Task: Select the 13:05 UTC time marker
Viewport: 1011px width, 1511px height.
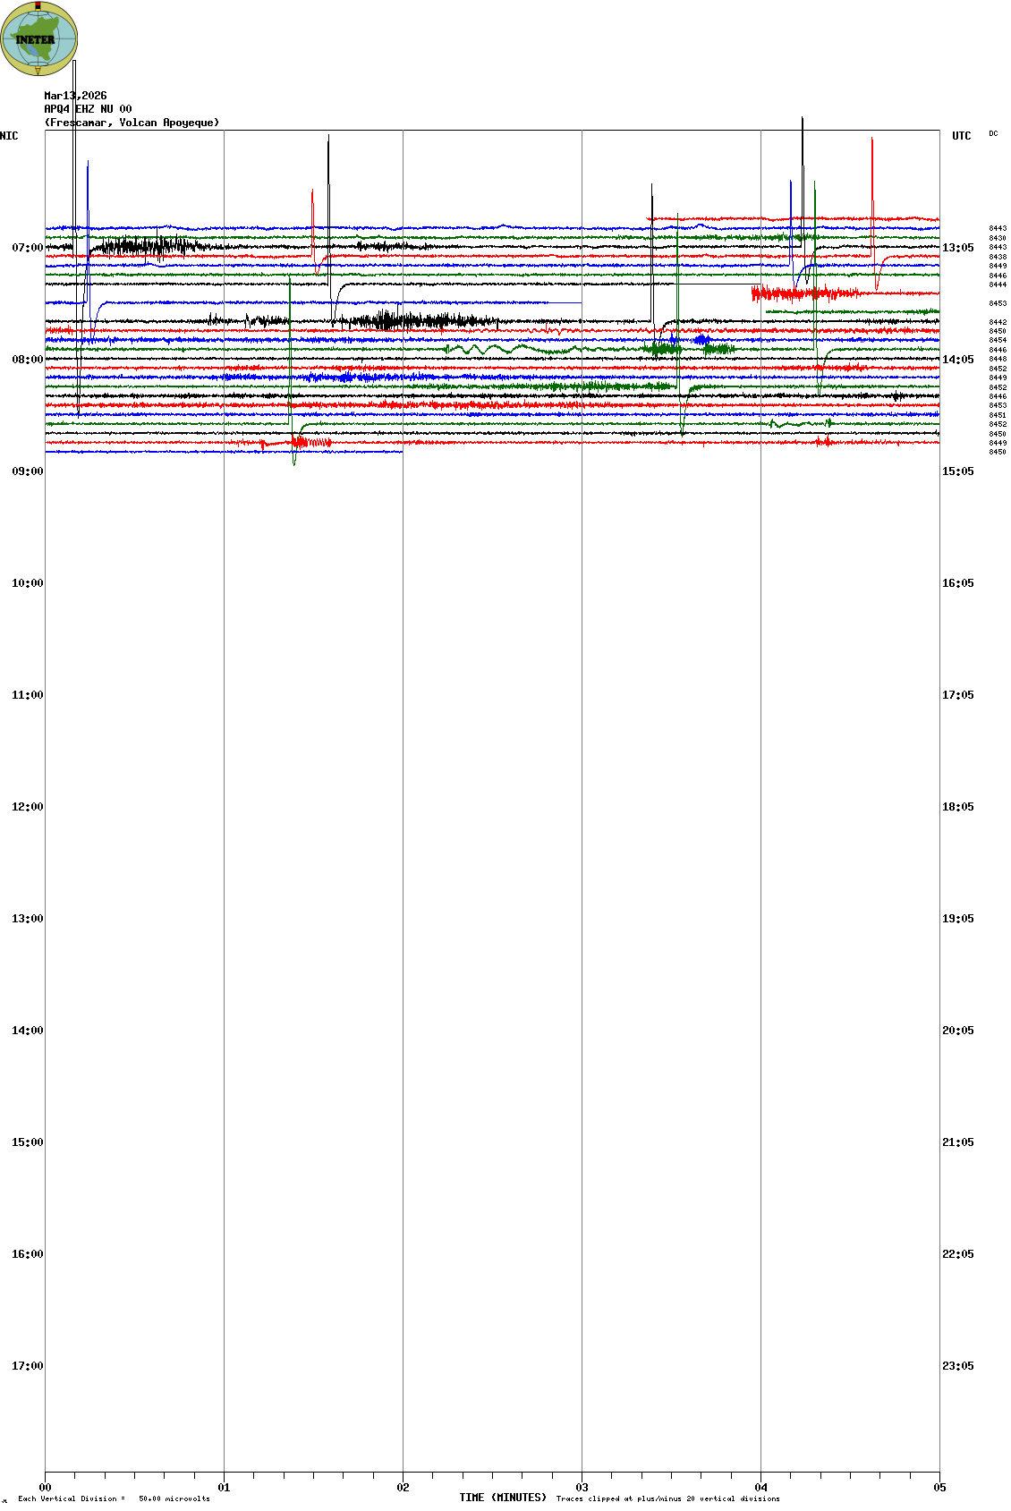Action: [957, 248]
